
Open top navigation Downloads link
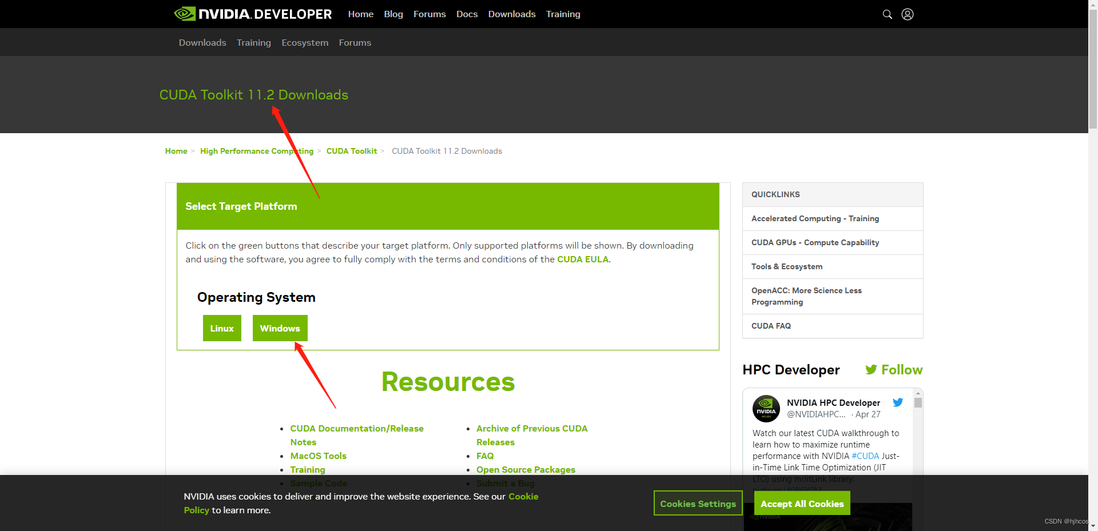pyautogui.click(x=512, y=14)
